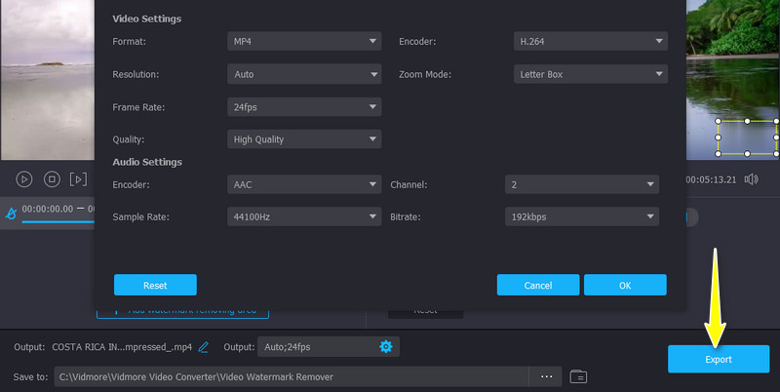Click the play button under the preview

pos(24,179)
